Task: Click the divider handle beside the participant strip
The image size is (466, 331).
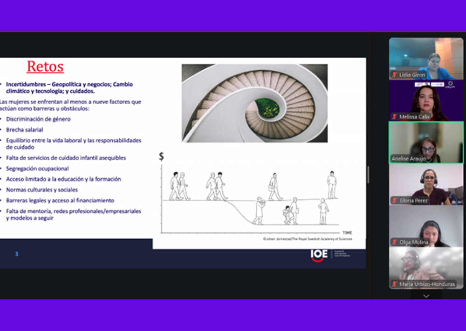Action: 368,175
